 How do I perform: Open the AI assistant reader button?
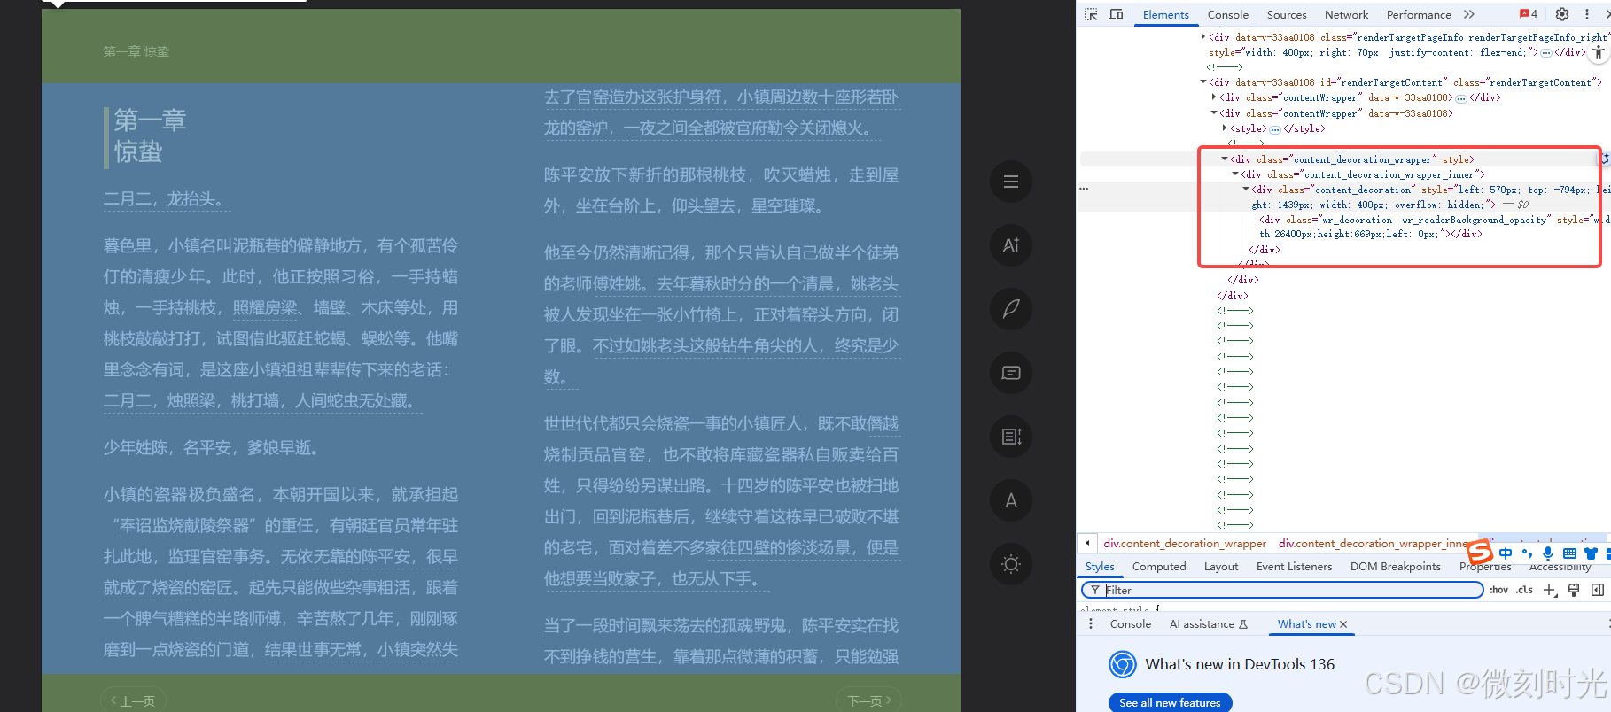click(1011, 245)
